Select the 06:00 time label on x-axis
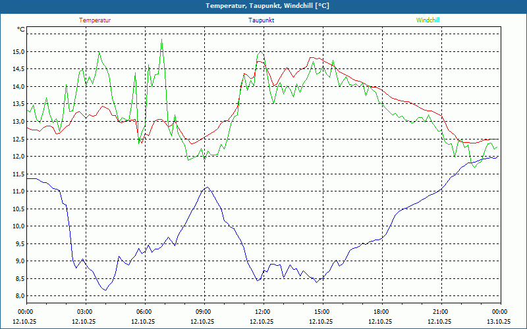The height and width of the screenshot is (329, 527). (144, 312)
